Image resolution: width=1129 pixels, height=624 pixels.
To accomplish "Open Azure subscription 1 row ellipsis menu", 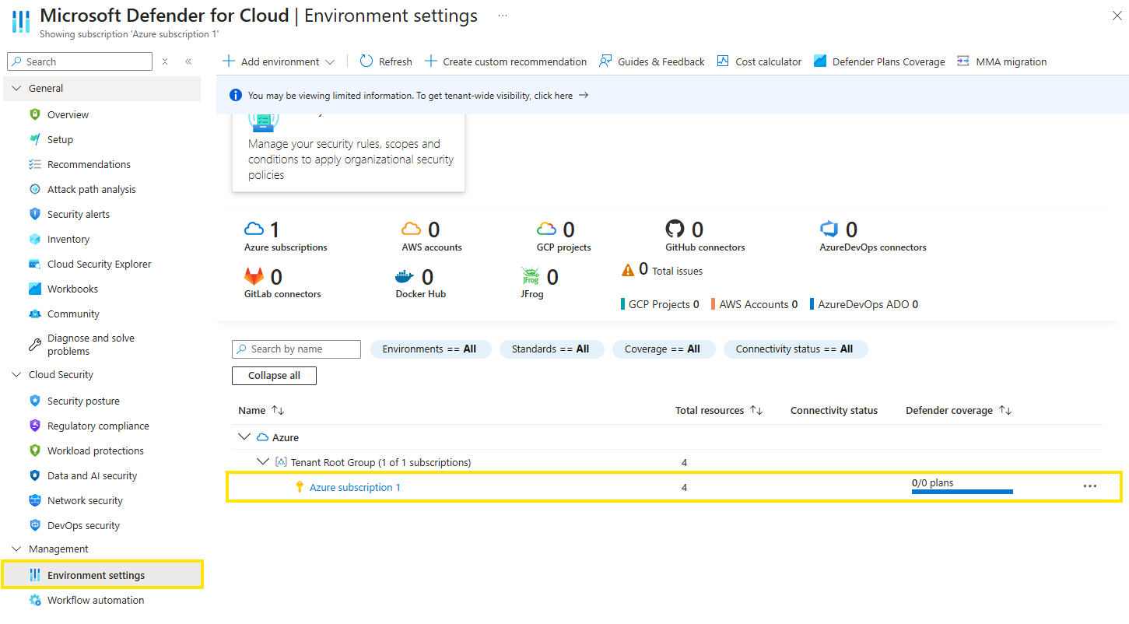I will (1089, 486).
